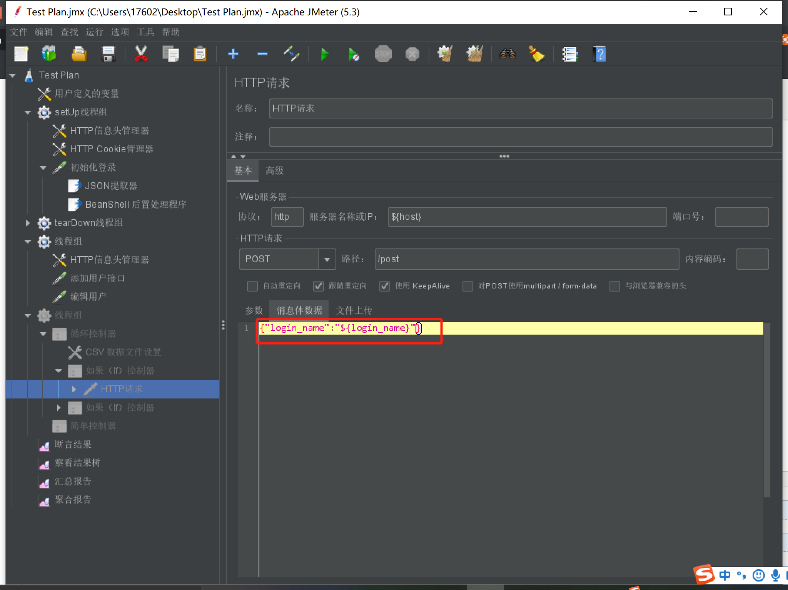Click the Toggle enable/disable icon
Screen dimensions: 788x590
[x=292, y=54]
